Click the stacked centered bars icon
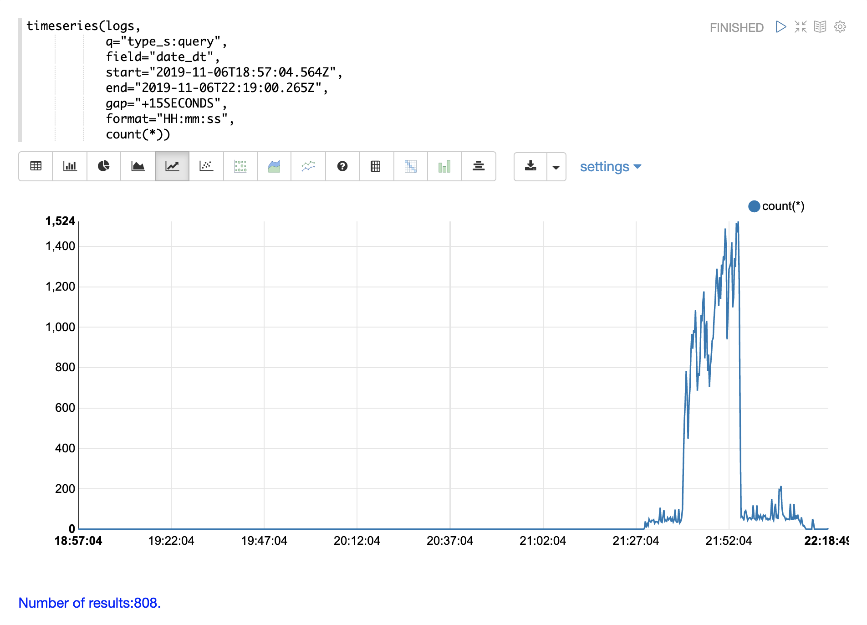 [478, 166]
